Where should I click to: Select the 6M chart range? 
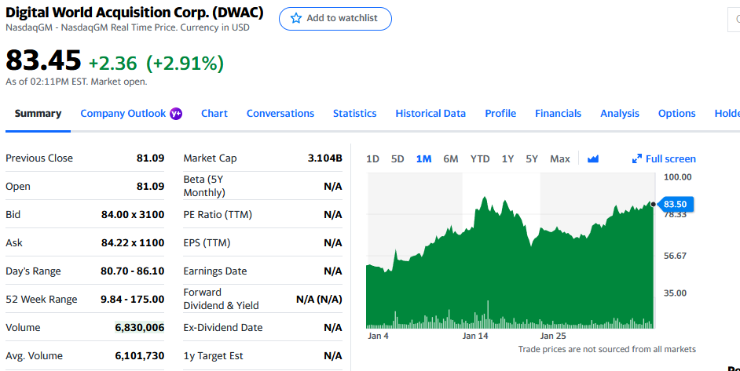pyautogui.click(x=451, y=159)
